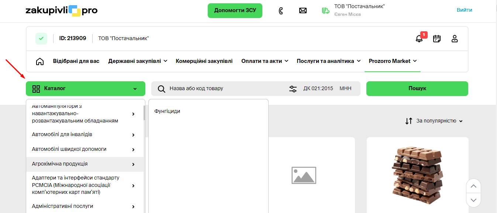Click the catalog list scrollbar
This screenshot has height=213, width=497.
144,113
